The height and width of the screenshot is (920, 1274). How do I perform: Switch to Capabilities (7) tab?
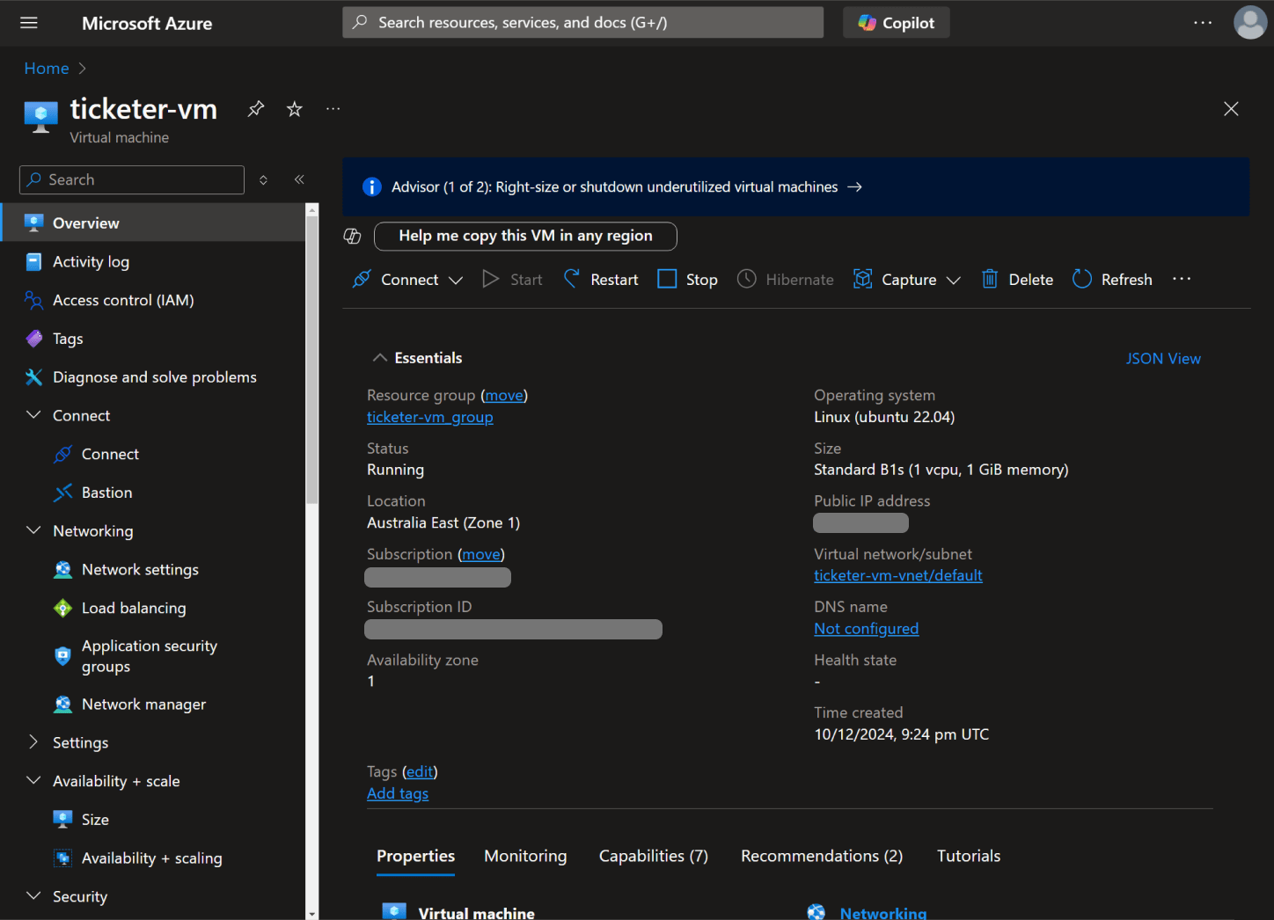654,857
